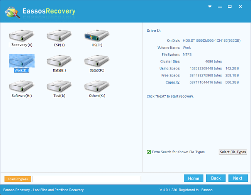This screenshot has width=251, height=195.
Task: Click the Others(K:) label text
Action: click(x=97, y=96)
